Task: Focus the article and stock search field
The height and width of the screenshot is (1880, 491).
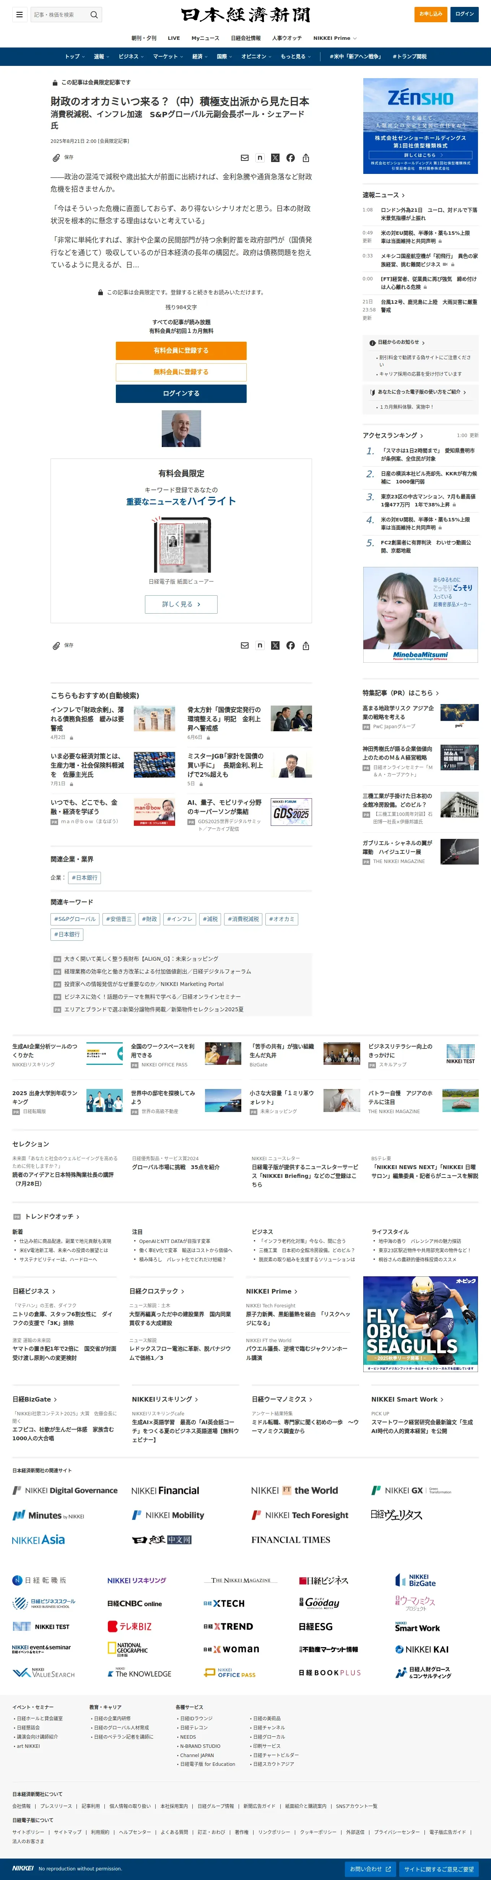Action: coord(60,15)
